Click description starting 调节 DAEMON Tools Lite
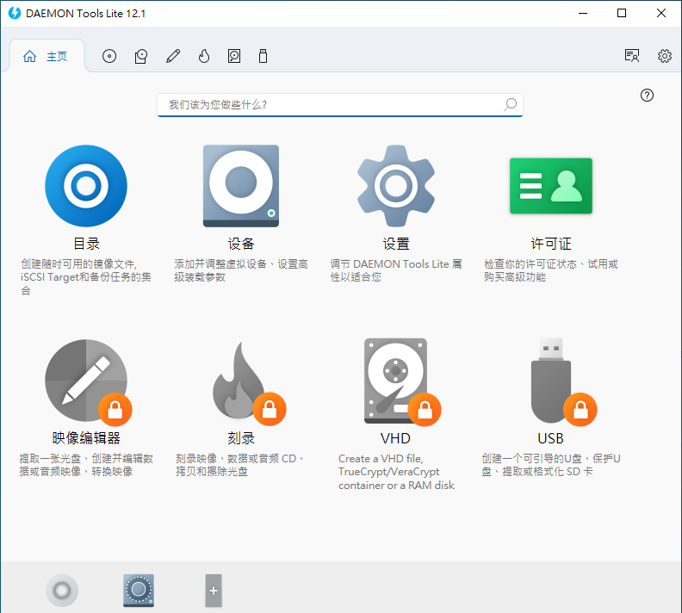Viewport: 682px width, 613px height. pos(396,270)
